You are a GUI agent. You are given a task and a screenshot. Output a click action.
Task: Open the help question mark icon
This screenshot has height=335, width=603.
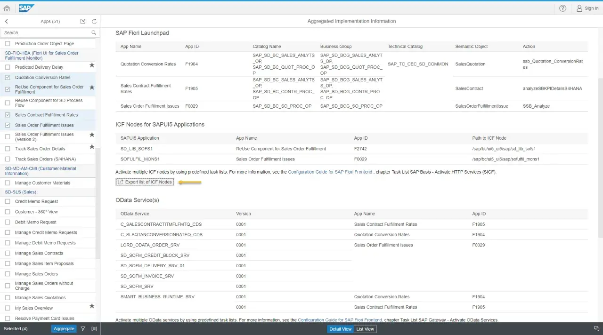point(562,8)
